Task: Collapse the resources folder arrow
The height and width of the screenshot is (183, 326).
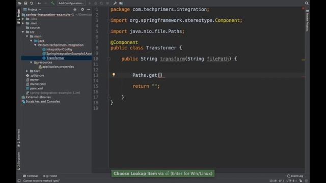Action: pyautogui.click(x=31, y=63)
